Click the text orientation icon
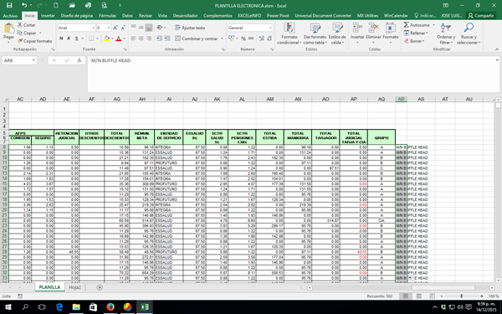This screenshot has height=314, width=502. [160, 28]
